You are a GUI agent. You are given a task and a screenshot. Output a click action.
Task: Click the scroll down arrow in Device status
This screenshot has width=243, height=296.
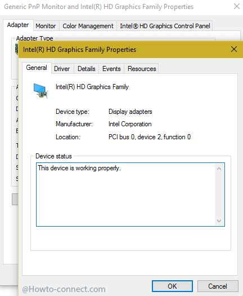coord(219,220)
